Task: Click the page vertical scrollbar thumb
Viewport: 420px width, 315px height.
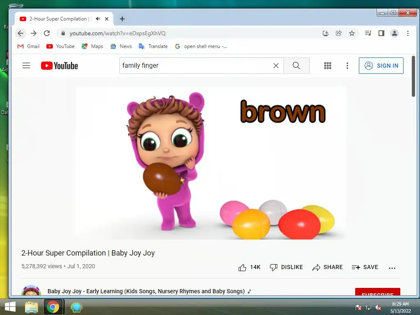Action: click(413, 76)
